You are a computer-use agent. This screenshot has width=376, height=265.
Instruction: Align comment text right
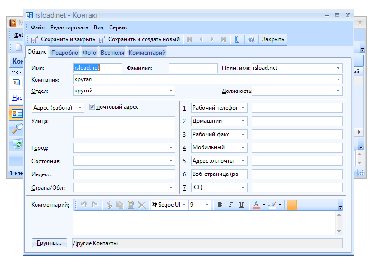pyautogui.click(x=313, y=205)
